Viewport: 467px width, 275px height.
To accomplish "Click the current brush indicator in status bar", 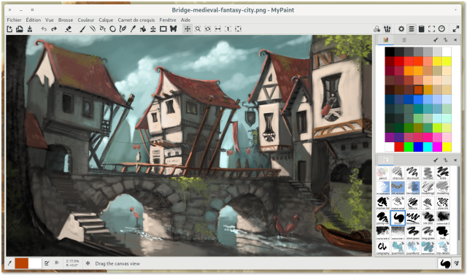I will pos(445,263).
